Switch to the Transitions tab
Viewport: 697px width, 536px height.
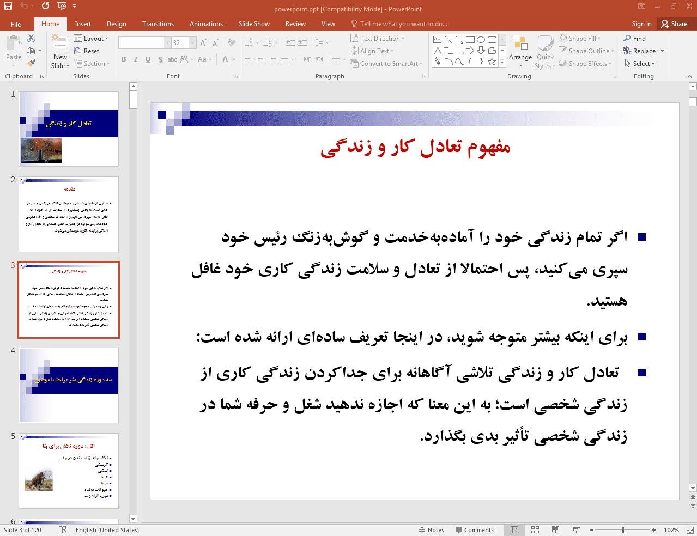157,24
